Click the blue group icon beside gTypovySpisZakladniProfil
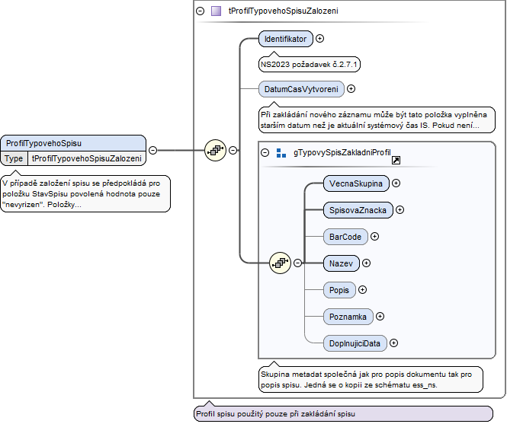The width and height of the screenshot is (507, 424). click(281, 153)
